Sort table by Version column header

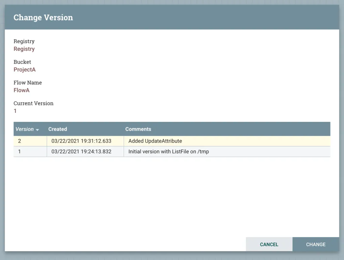click(x=25, y=129)
